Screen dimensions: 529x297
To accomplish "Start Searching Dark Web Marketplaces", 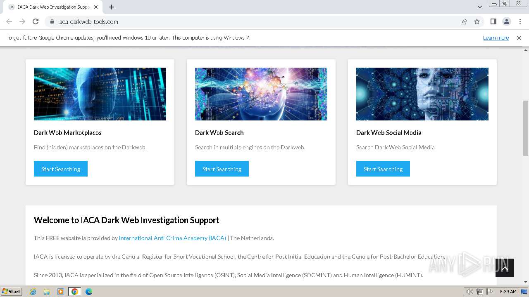I will (x=61, y=169).
